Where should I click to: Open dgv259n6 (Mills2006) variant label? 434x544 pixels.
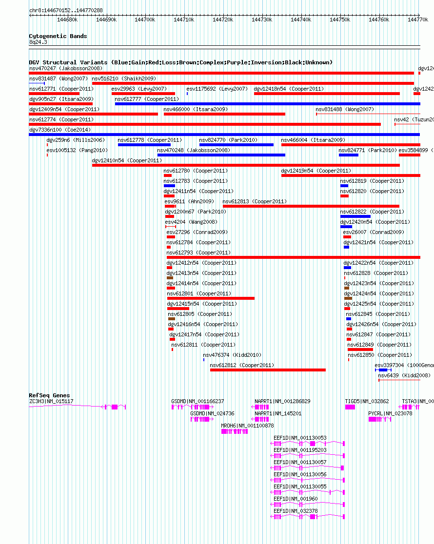[x=76, y=140]
